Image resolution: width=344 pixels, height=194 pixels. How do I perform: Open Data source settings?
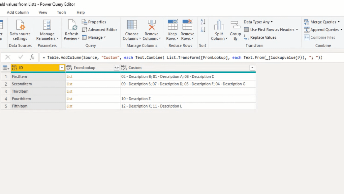(20, 30)
